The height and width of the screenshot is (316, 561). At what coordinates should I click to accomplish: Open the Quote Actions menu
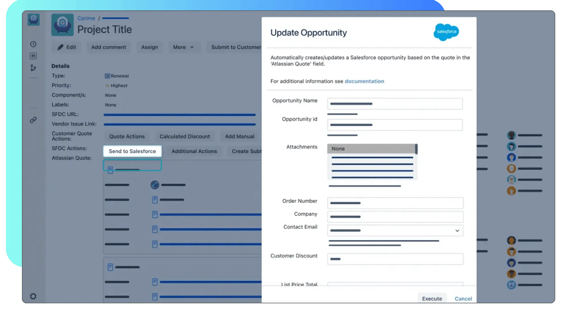pos(127,137)
